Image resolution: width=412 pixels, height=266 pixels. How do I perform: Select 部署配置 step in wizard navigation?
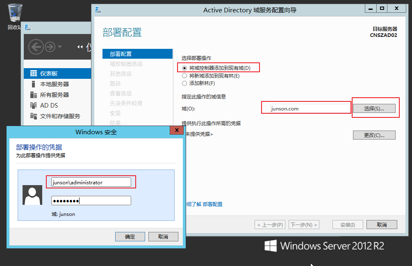coord(137,54)
